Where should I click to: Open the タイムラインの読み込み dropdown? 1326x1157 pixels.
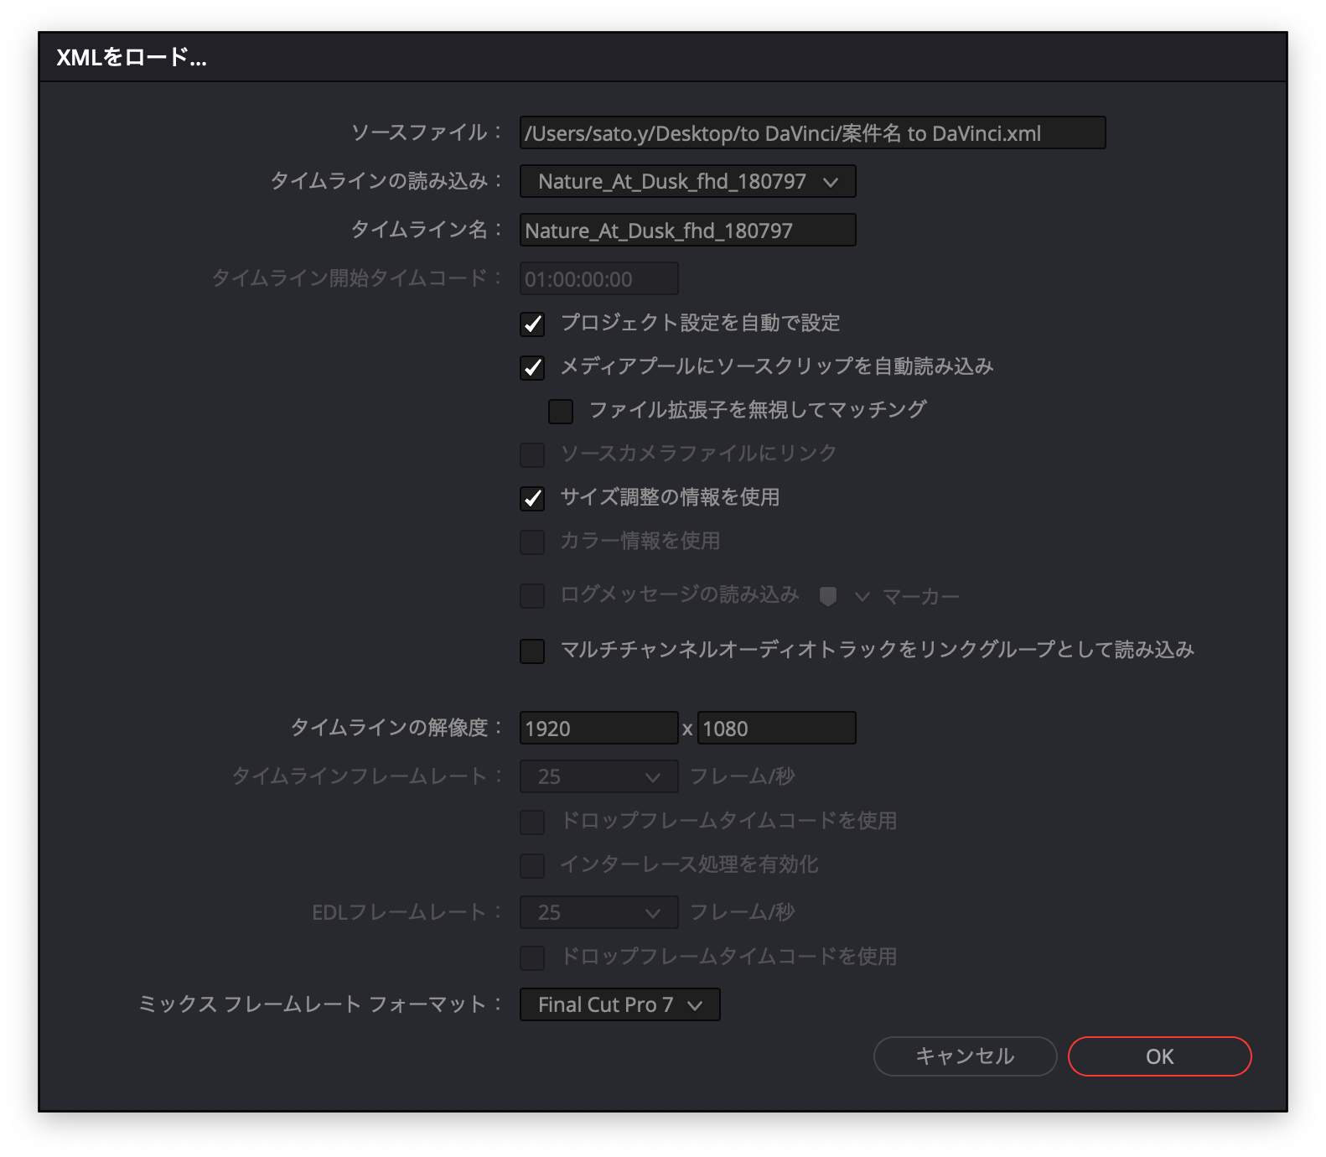coord(687,182)
